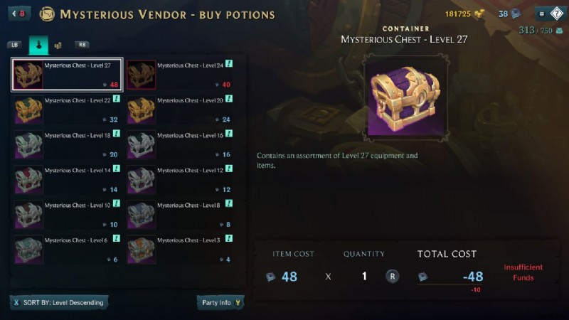Click Mysterious Chest - Level 12 icon
This screenshot has width=569, height=320.
click(141, 180)
